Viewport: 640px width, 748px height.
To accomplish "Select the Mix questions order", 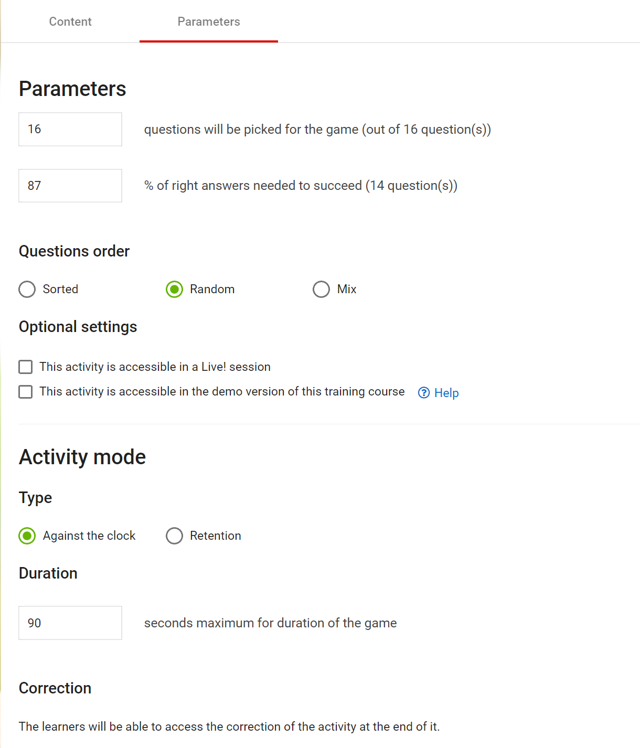I will click(x=322, y=290).
